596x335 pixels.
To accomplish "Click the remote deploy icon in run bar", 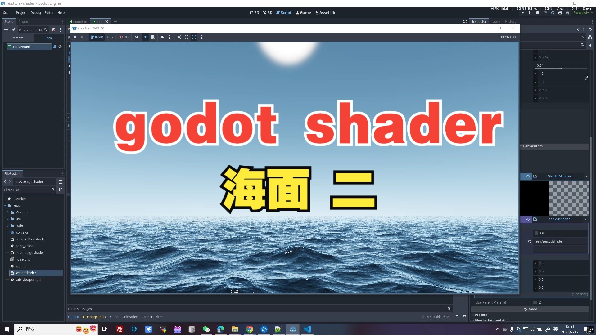I will coord(545,13).
